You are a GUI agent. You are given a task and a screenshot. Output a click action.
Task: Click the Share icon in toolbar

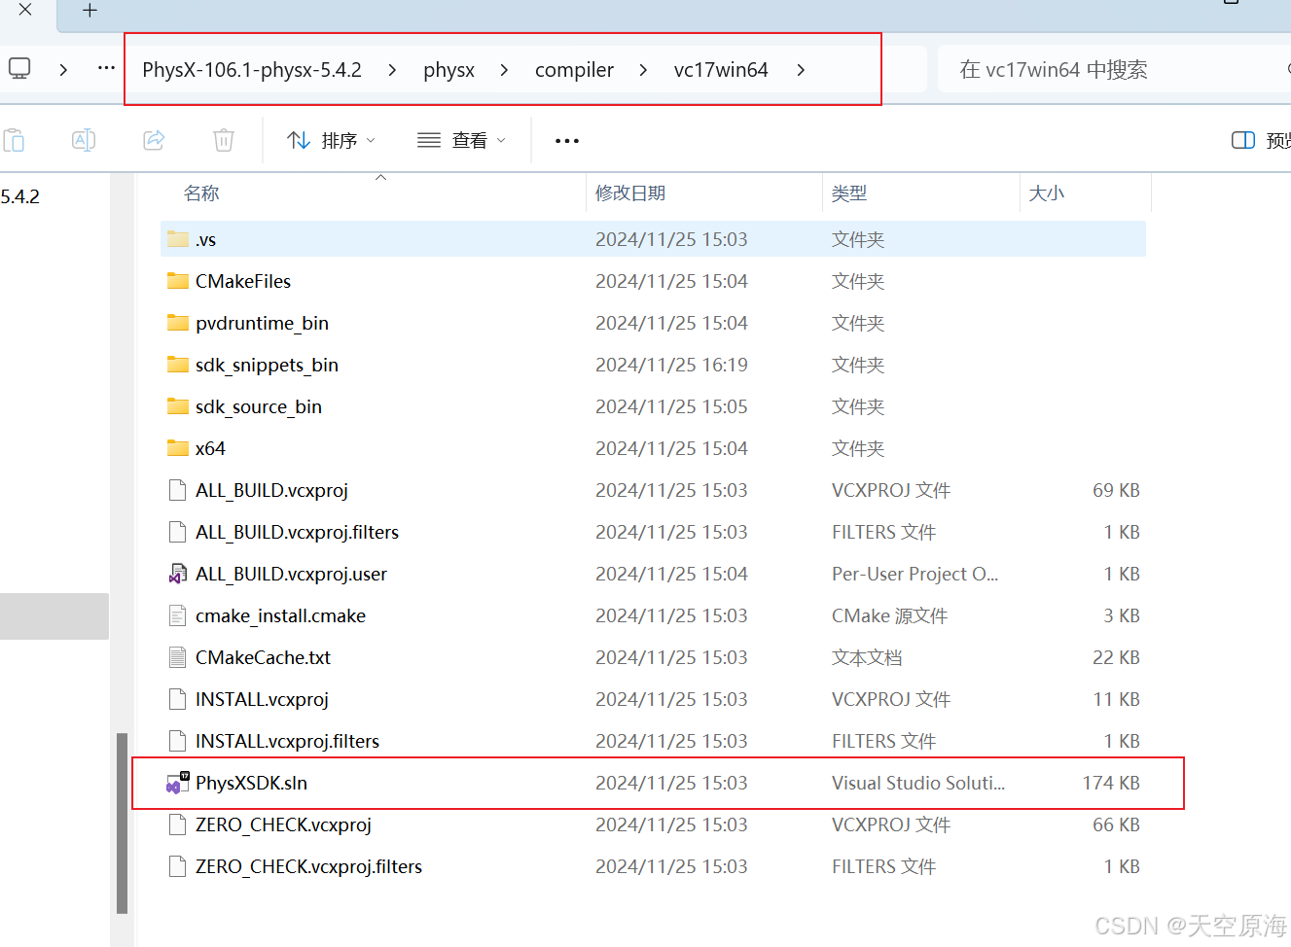coord(154,140)
